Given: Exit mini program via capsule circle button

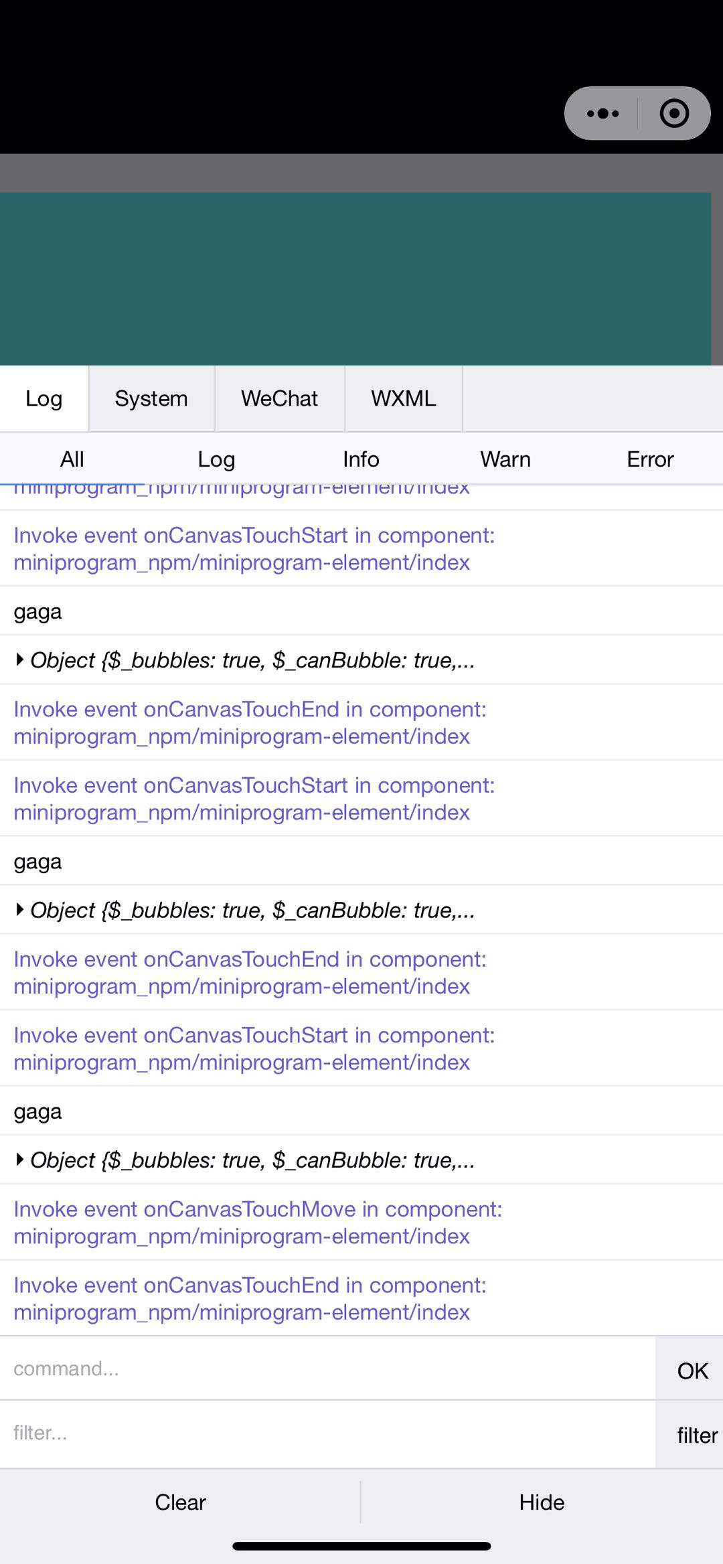Looking at the screenshot, I should 674,113.
